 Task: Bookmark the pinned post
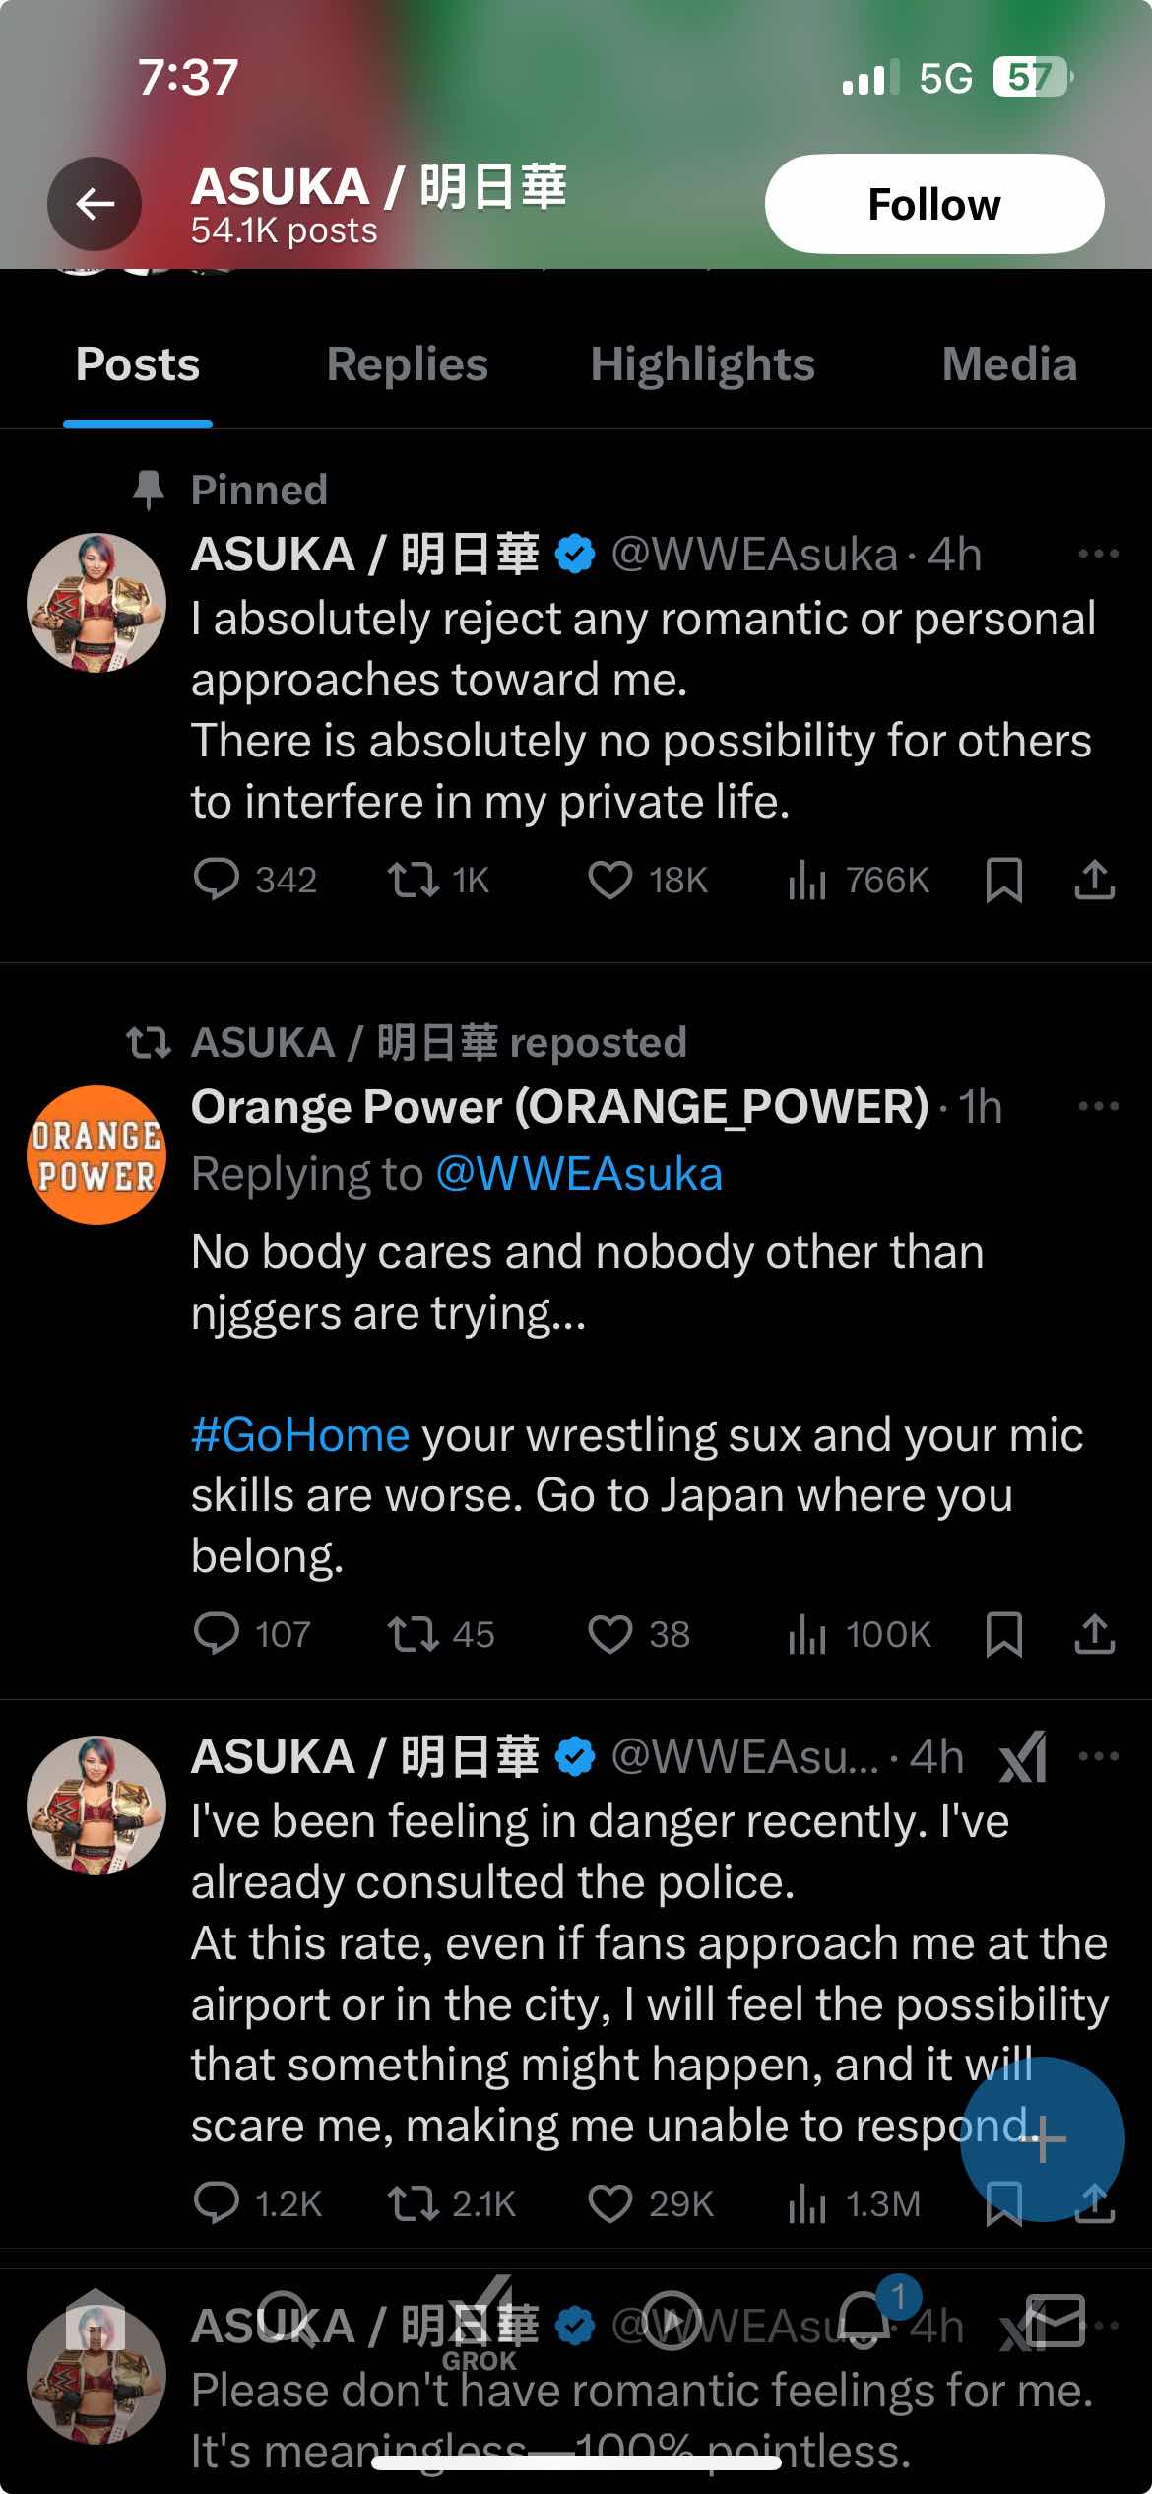point(1003,880)
